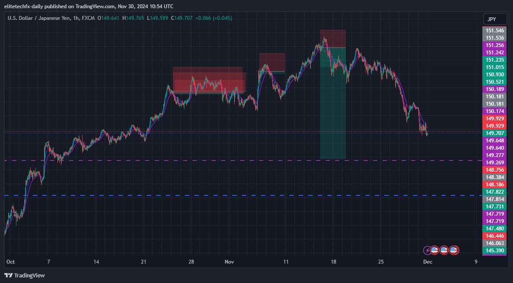This screenshot has height=283, width=513.
Task: Click the open value O149.641
Action: (108, 18)
